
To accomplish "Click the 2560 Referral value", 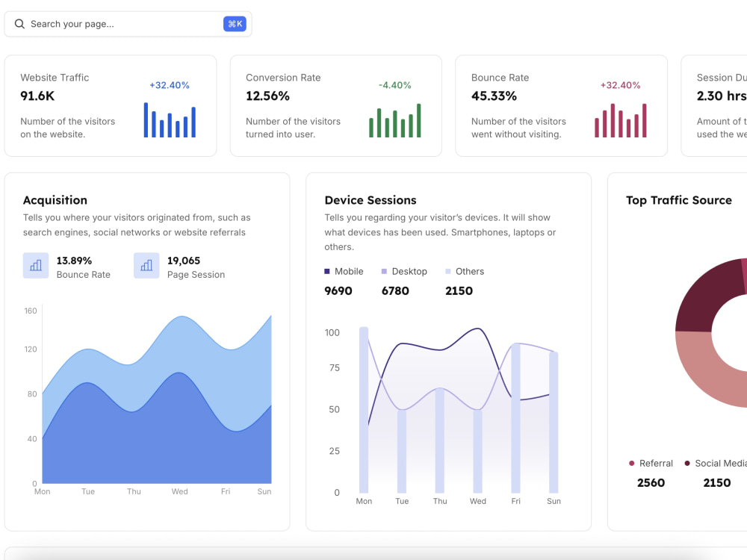I will click(x=651, y=483).
